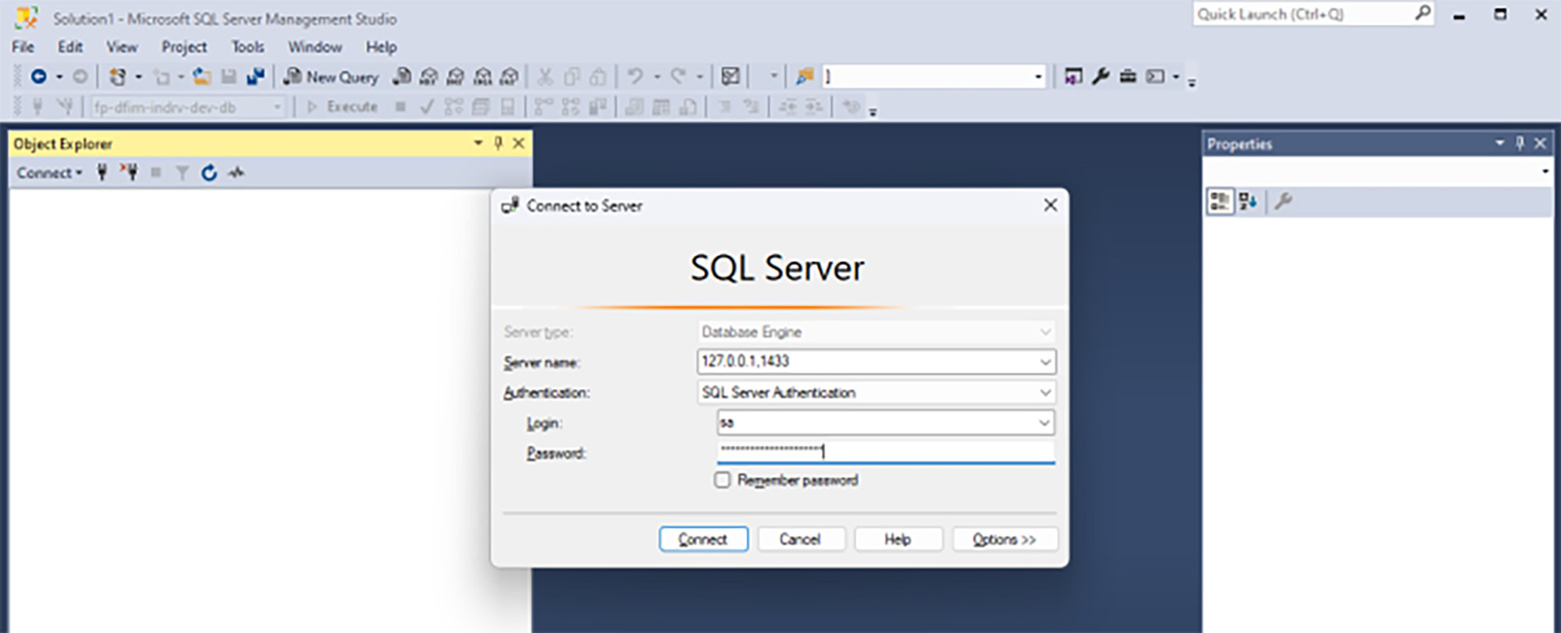Open the Edit menu
This screenshot has height=633, width=1561.
click(70, 47)
